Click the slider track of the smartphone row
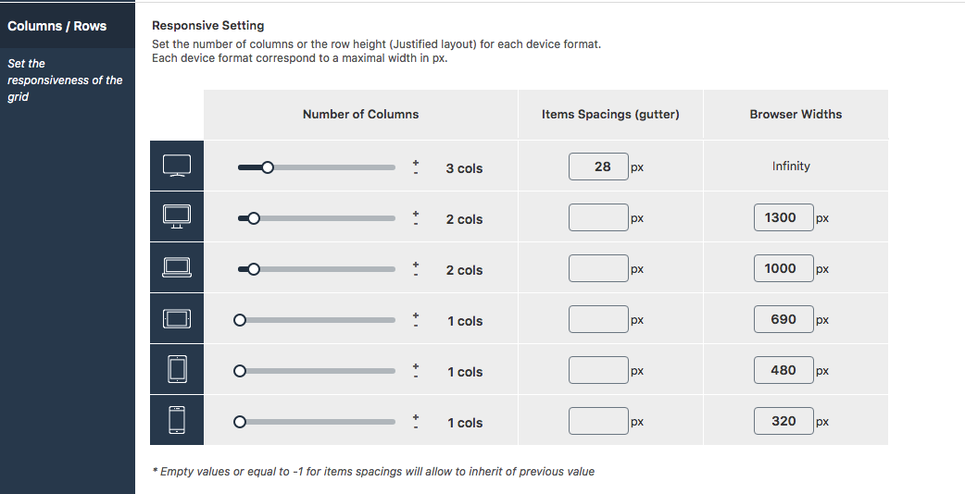965x494 pixels. (317, 422)
